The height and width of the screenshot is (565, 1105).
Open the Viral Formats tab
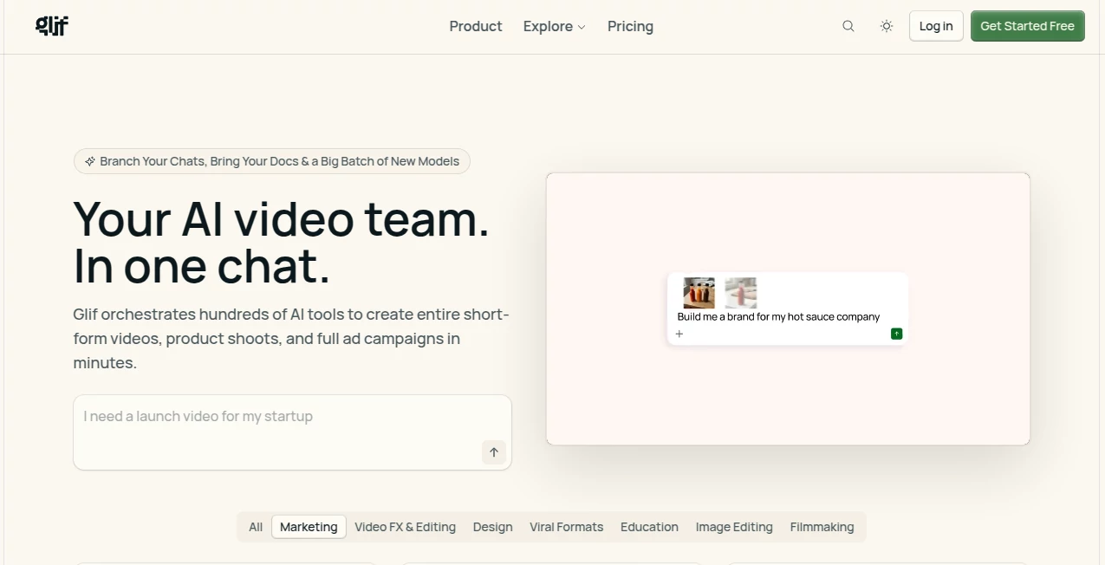(567, 527)
